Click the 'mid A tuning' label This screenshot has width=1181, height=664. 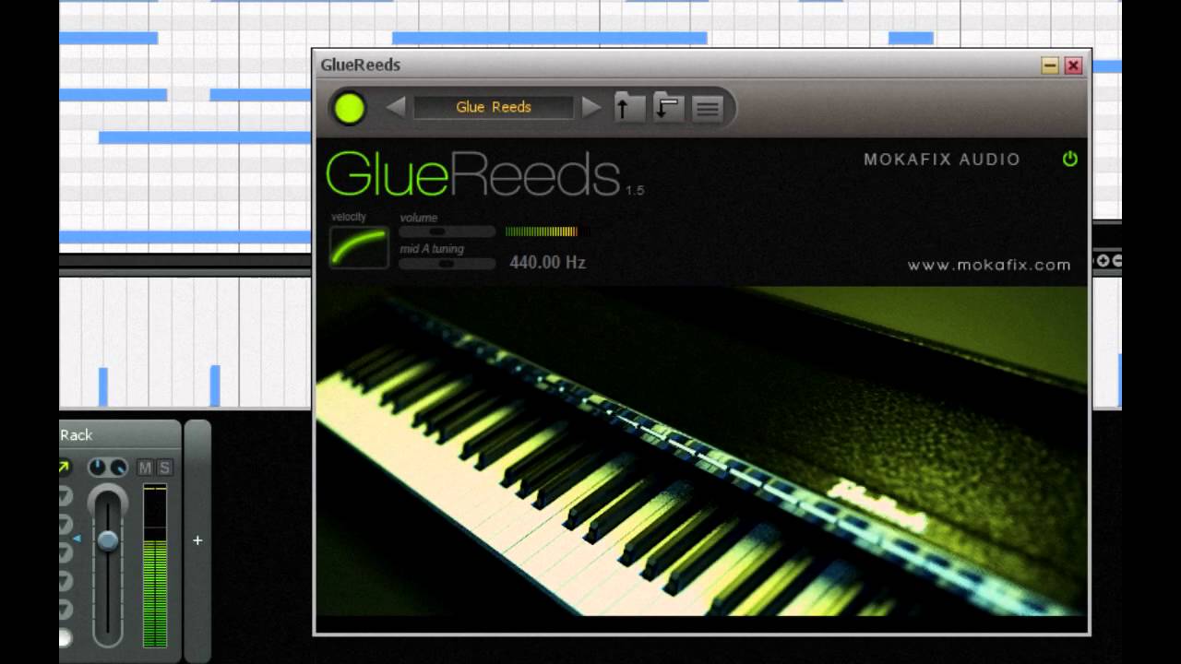coord(432,249)
